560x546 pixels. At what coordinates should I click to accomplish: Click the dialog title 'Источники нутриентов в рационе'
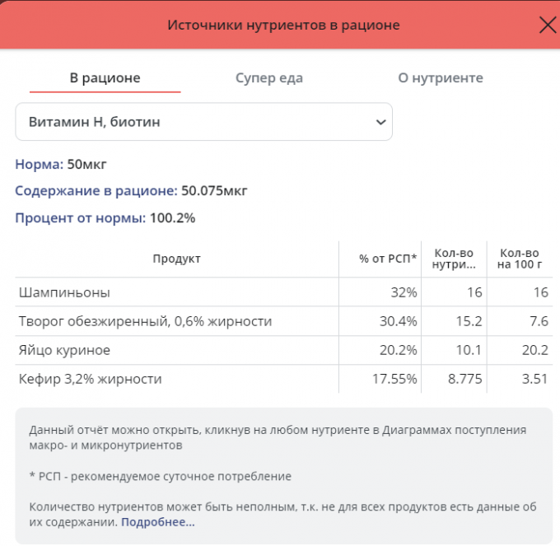coord(283,25)
